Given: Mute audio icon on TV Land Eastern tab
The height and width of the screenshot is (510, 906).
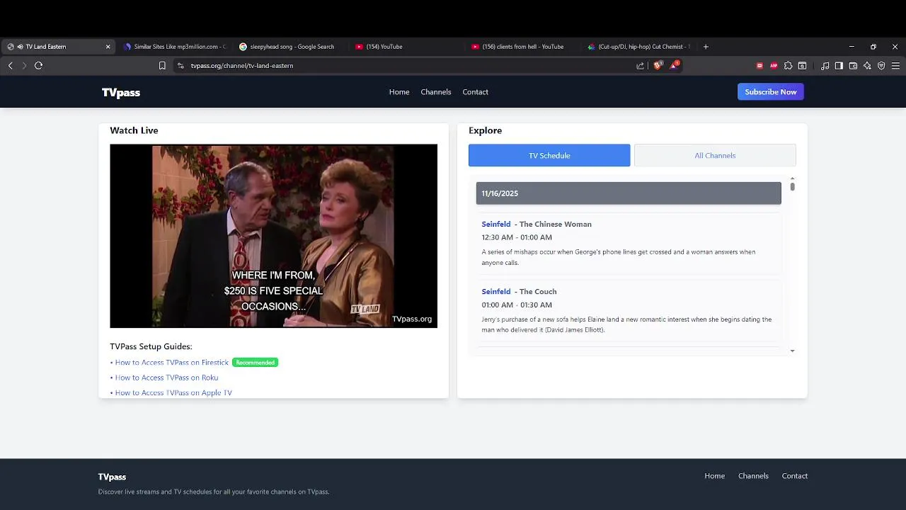Looking at the screenshot, I should [x=19, y=47].
